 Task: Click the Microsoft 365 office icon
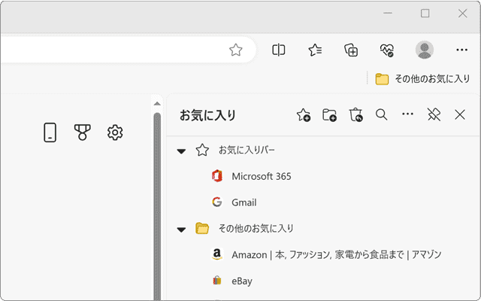[217, 176]
